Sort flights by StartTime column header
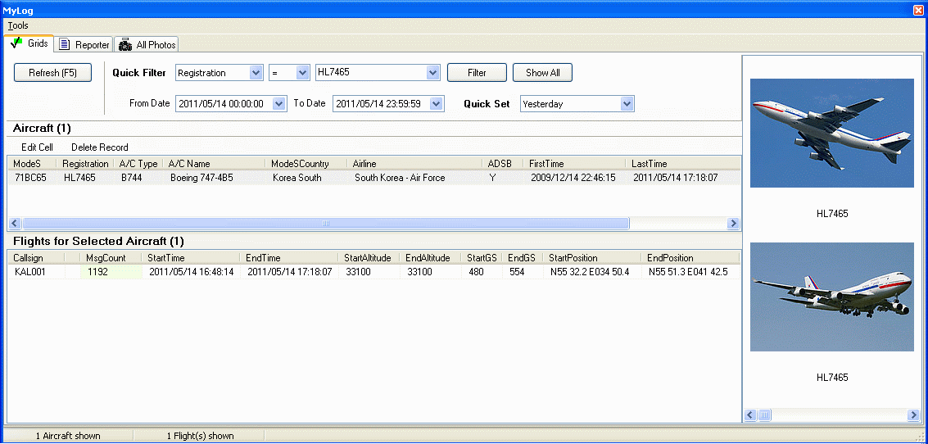Image resolution: width=928 pixels, height=444 pixels. 191,258
